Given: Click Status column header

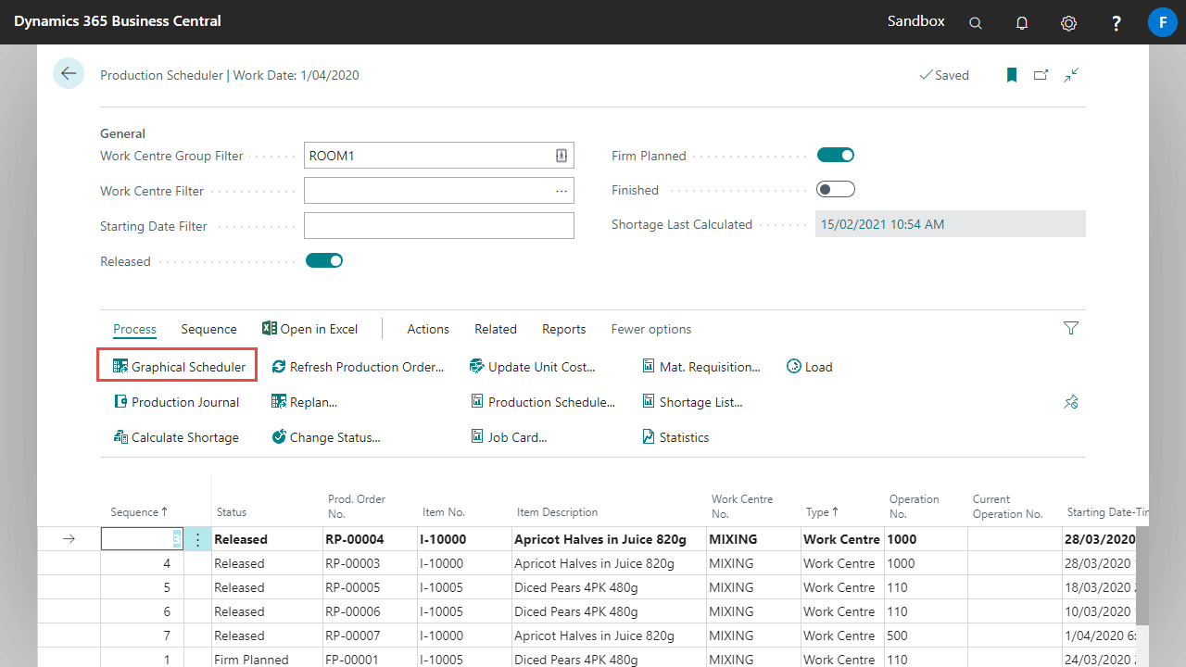Looking at the screenshot, I should pyautogui.click(x=232, y=512).
